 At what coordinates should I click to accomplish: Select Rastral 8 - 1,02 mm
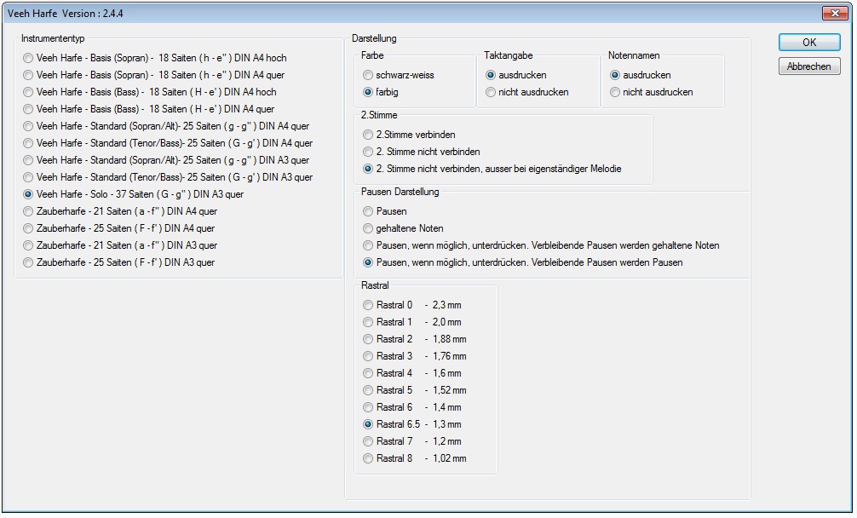pos(368,458)
